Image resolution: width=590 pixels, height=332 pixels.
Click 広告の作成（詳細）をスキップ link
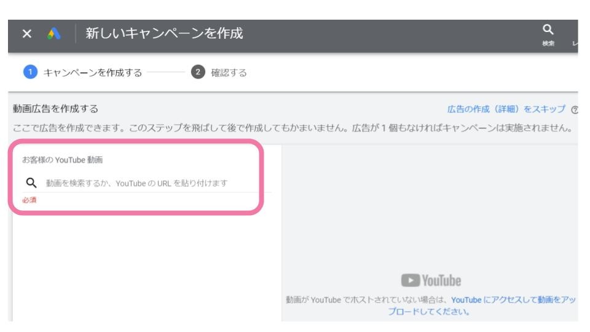point(506,109)
